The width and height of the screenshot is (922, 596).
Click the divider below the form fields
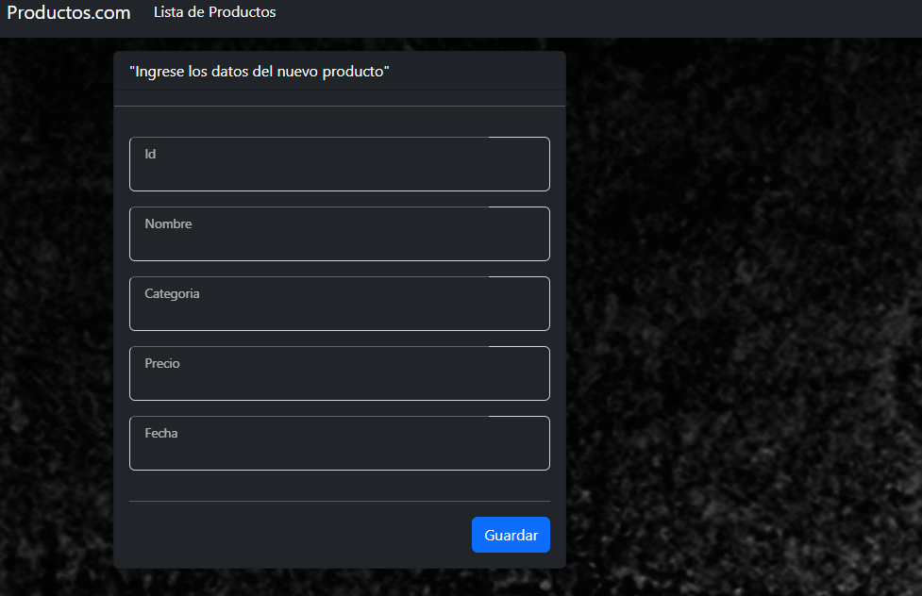coord(339,500)
